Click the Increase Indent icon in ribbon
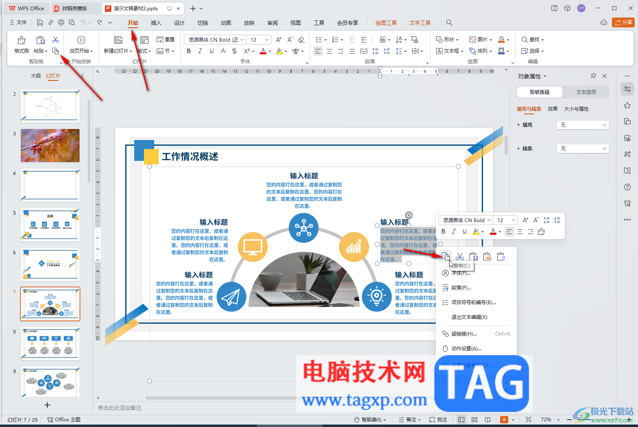638x427 pixels. (x=363, y=40)
